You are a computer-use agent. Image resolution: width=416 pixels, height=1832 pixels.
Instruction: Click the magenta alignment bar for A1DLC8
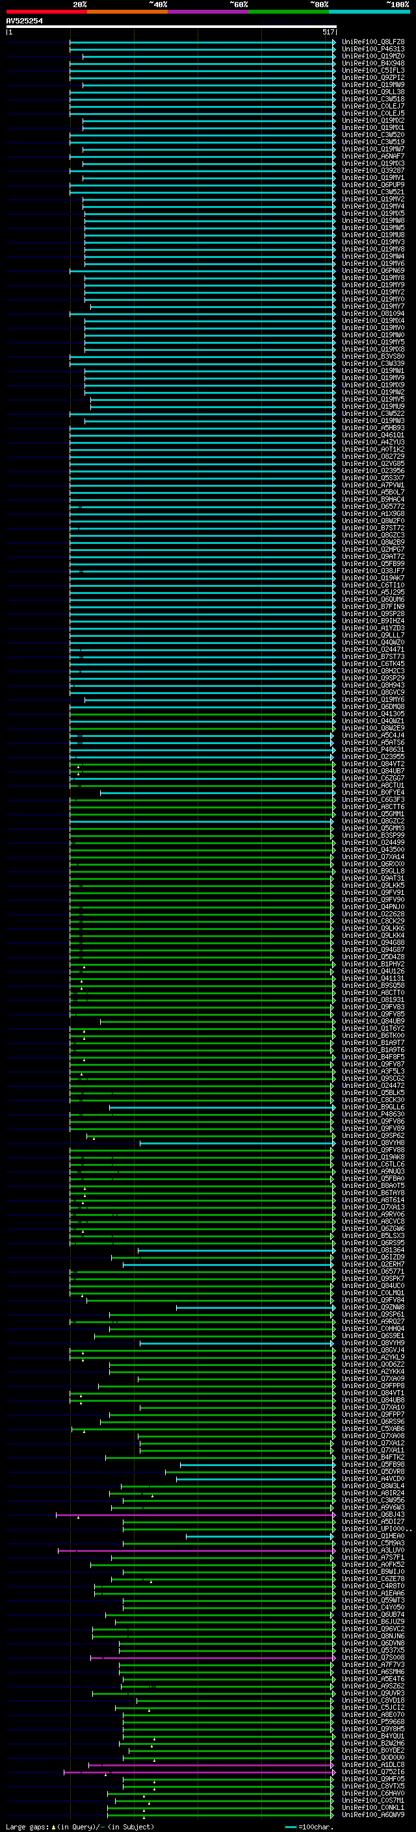coord(211,1765)
